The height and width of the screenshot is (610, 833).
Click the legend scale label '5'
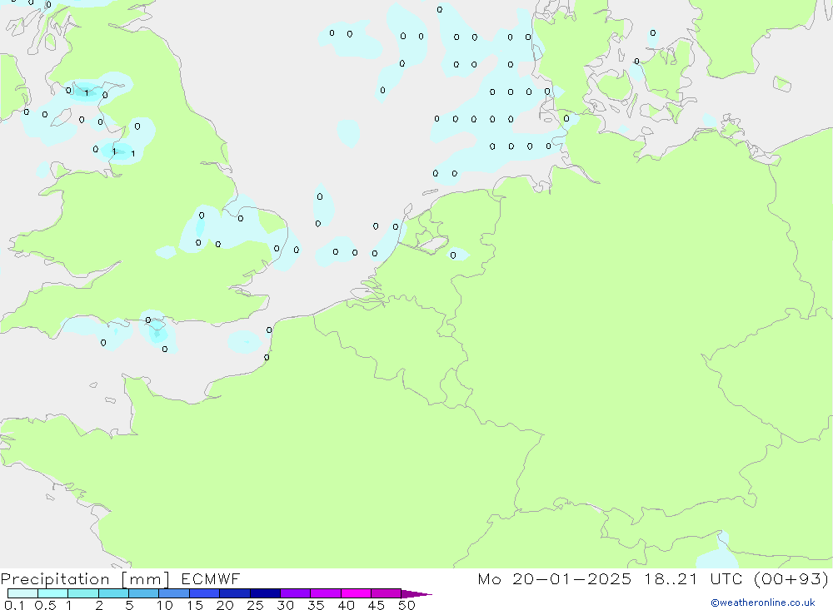click(x=130, y=605)
